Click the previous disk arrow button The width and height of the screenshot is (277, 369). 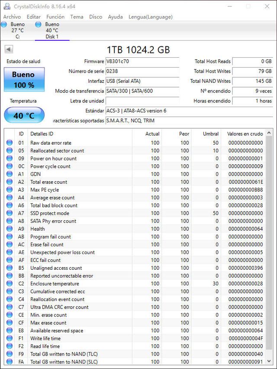click(9, 49)
